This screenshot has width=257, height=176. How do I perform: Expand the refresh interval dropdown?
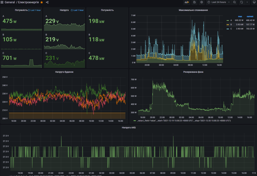[247, 2]
